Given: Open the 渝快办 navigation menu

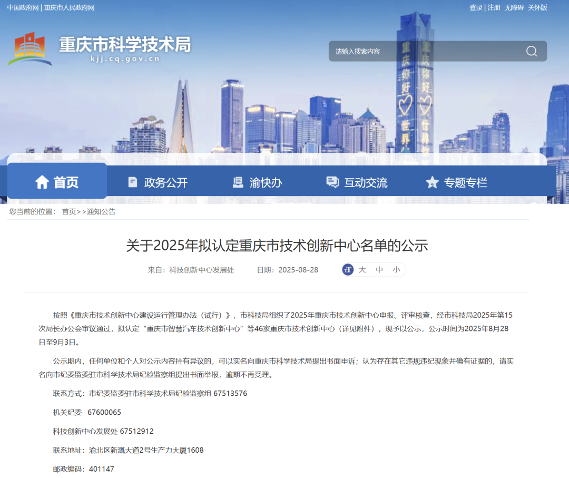Looking at the screenshot, I should click(x=257, y=182).
